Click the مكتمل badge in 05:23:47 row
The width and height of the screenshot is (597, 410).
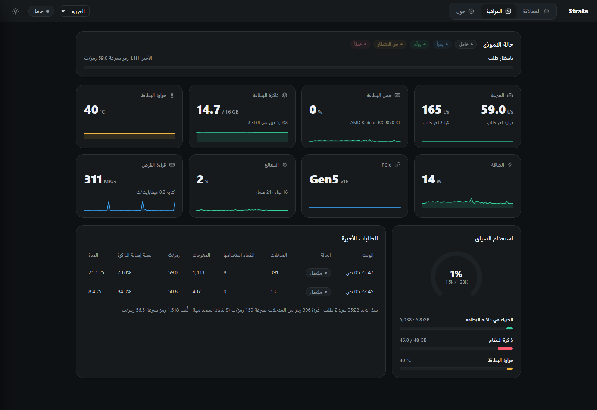click(x=318, y=273)
